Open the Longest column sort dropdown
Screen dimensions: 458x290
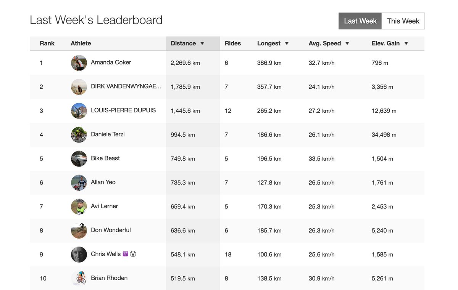(x=286, y=43)
